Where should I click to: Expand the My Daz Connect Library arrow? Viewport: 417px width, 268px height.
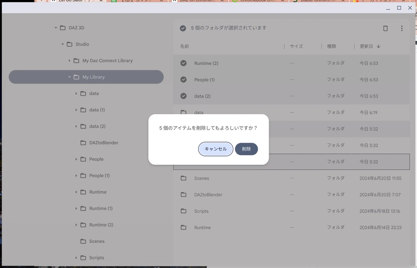(x=69, y=61)
